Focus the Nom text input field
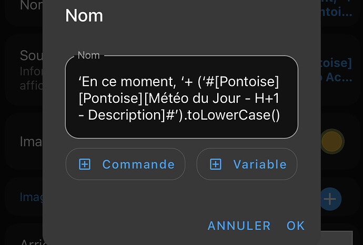This screenshot has height=245, width=363. tap(181, 98)
